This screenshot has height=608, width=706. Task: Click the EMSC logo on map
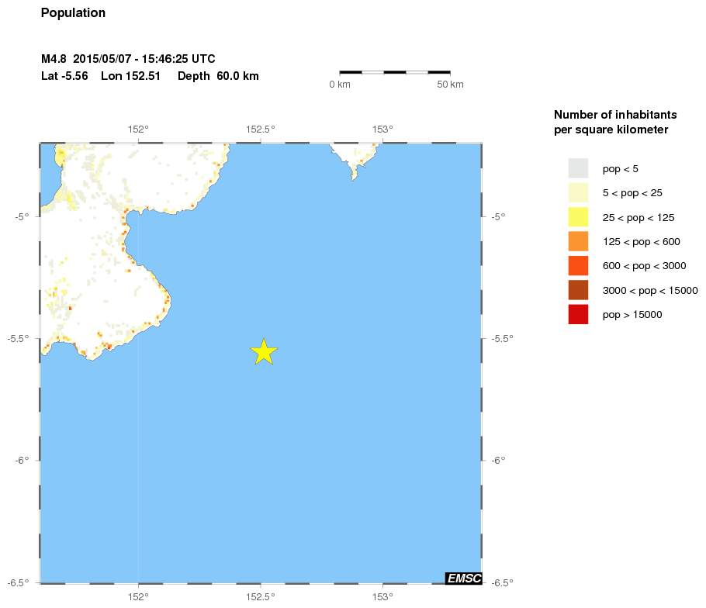tap(464, 578)
